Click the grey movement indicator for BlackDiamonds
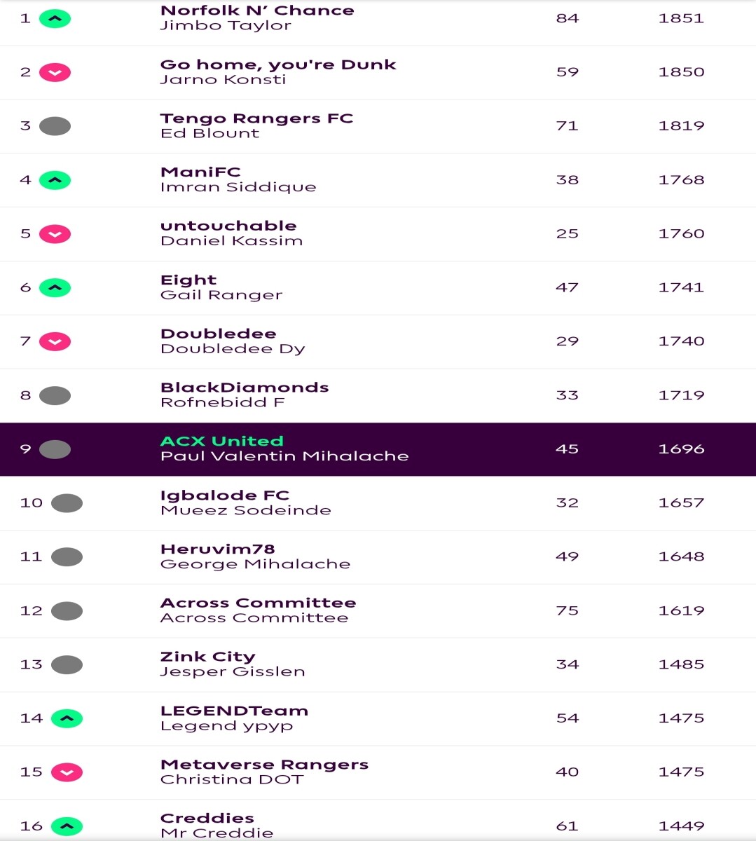756x841 pixels. pos(55,395)
